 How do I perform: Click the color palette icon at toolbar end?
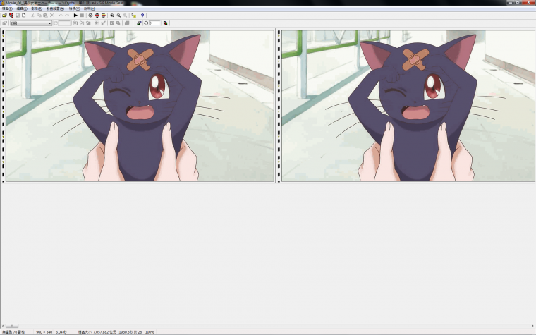pos(166,23)
